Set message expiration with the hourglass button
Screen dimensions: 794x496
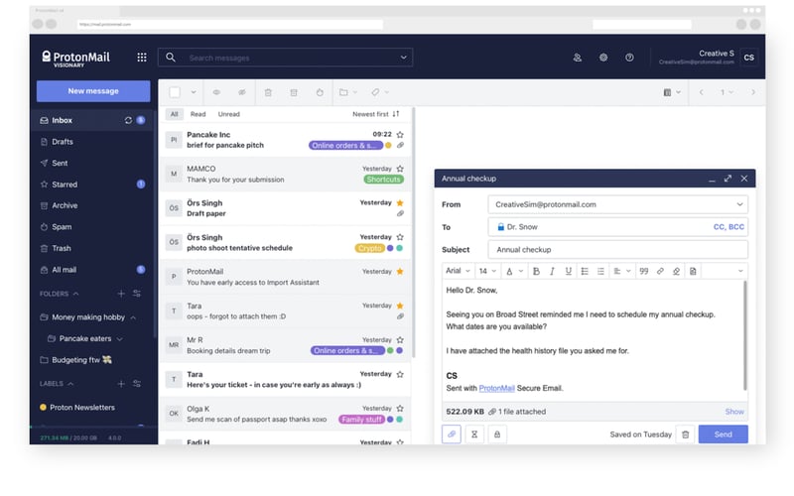click(x=474, y=434)
